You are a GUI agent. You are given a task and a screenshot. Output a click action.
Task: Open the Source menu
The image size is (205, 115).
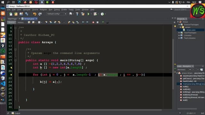tap(35, 10)
